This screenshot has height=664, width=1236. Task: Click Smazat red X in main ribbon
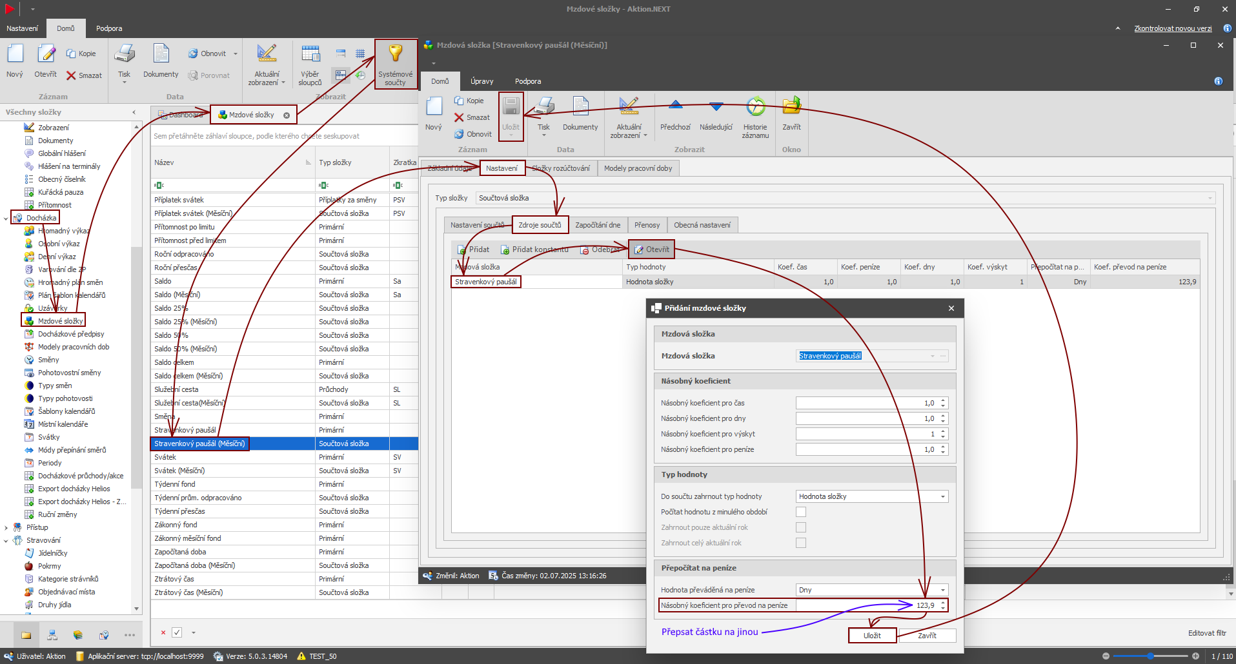(x=72, y=75)
